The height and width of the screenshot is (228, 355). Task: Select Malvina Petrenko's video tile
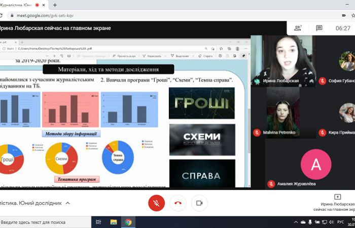[x=282, y=112]
